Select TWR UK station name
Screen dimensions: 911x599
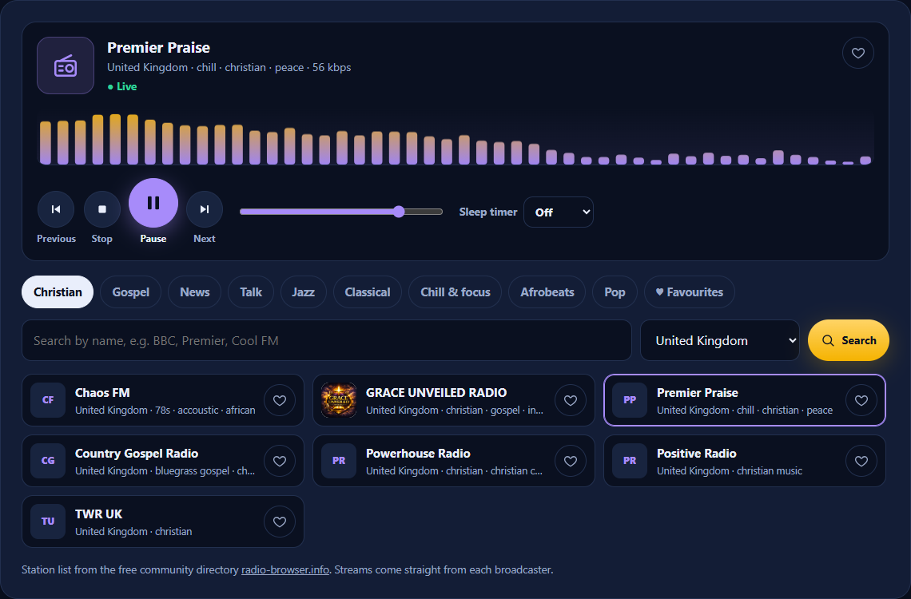click(x=99, y=514)
